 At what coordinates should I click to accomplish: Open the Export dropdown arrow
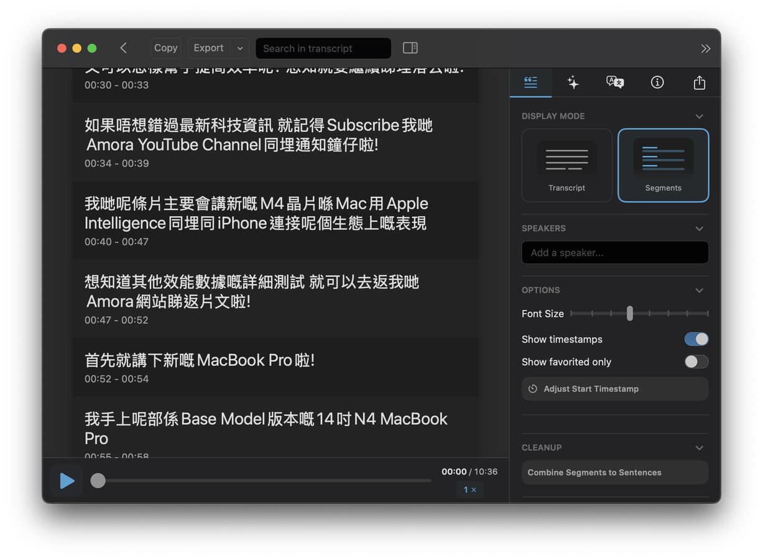(x=240, y=48)
